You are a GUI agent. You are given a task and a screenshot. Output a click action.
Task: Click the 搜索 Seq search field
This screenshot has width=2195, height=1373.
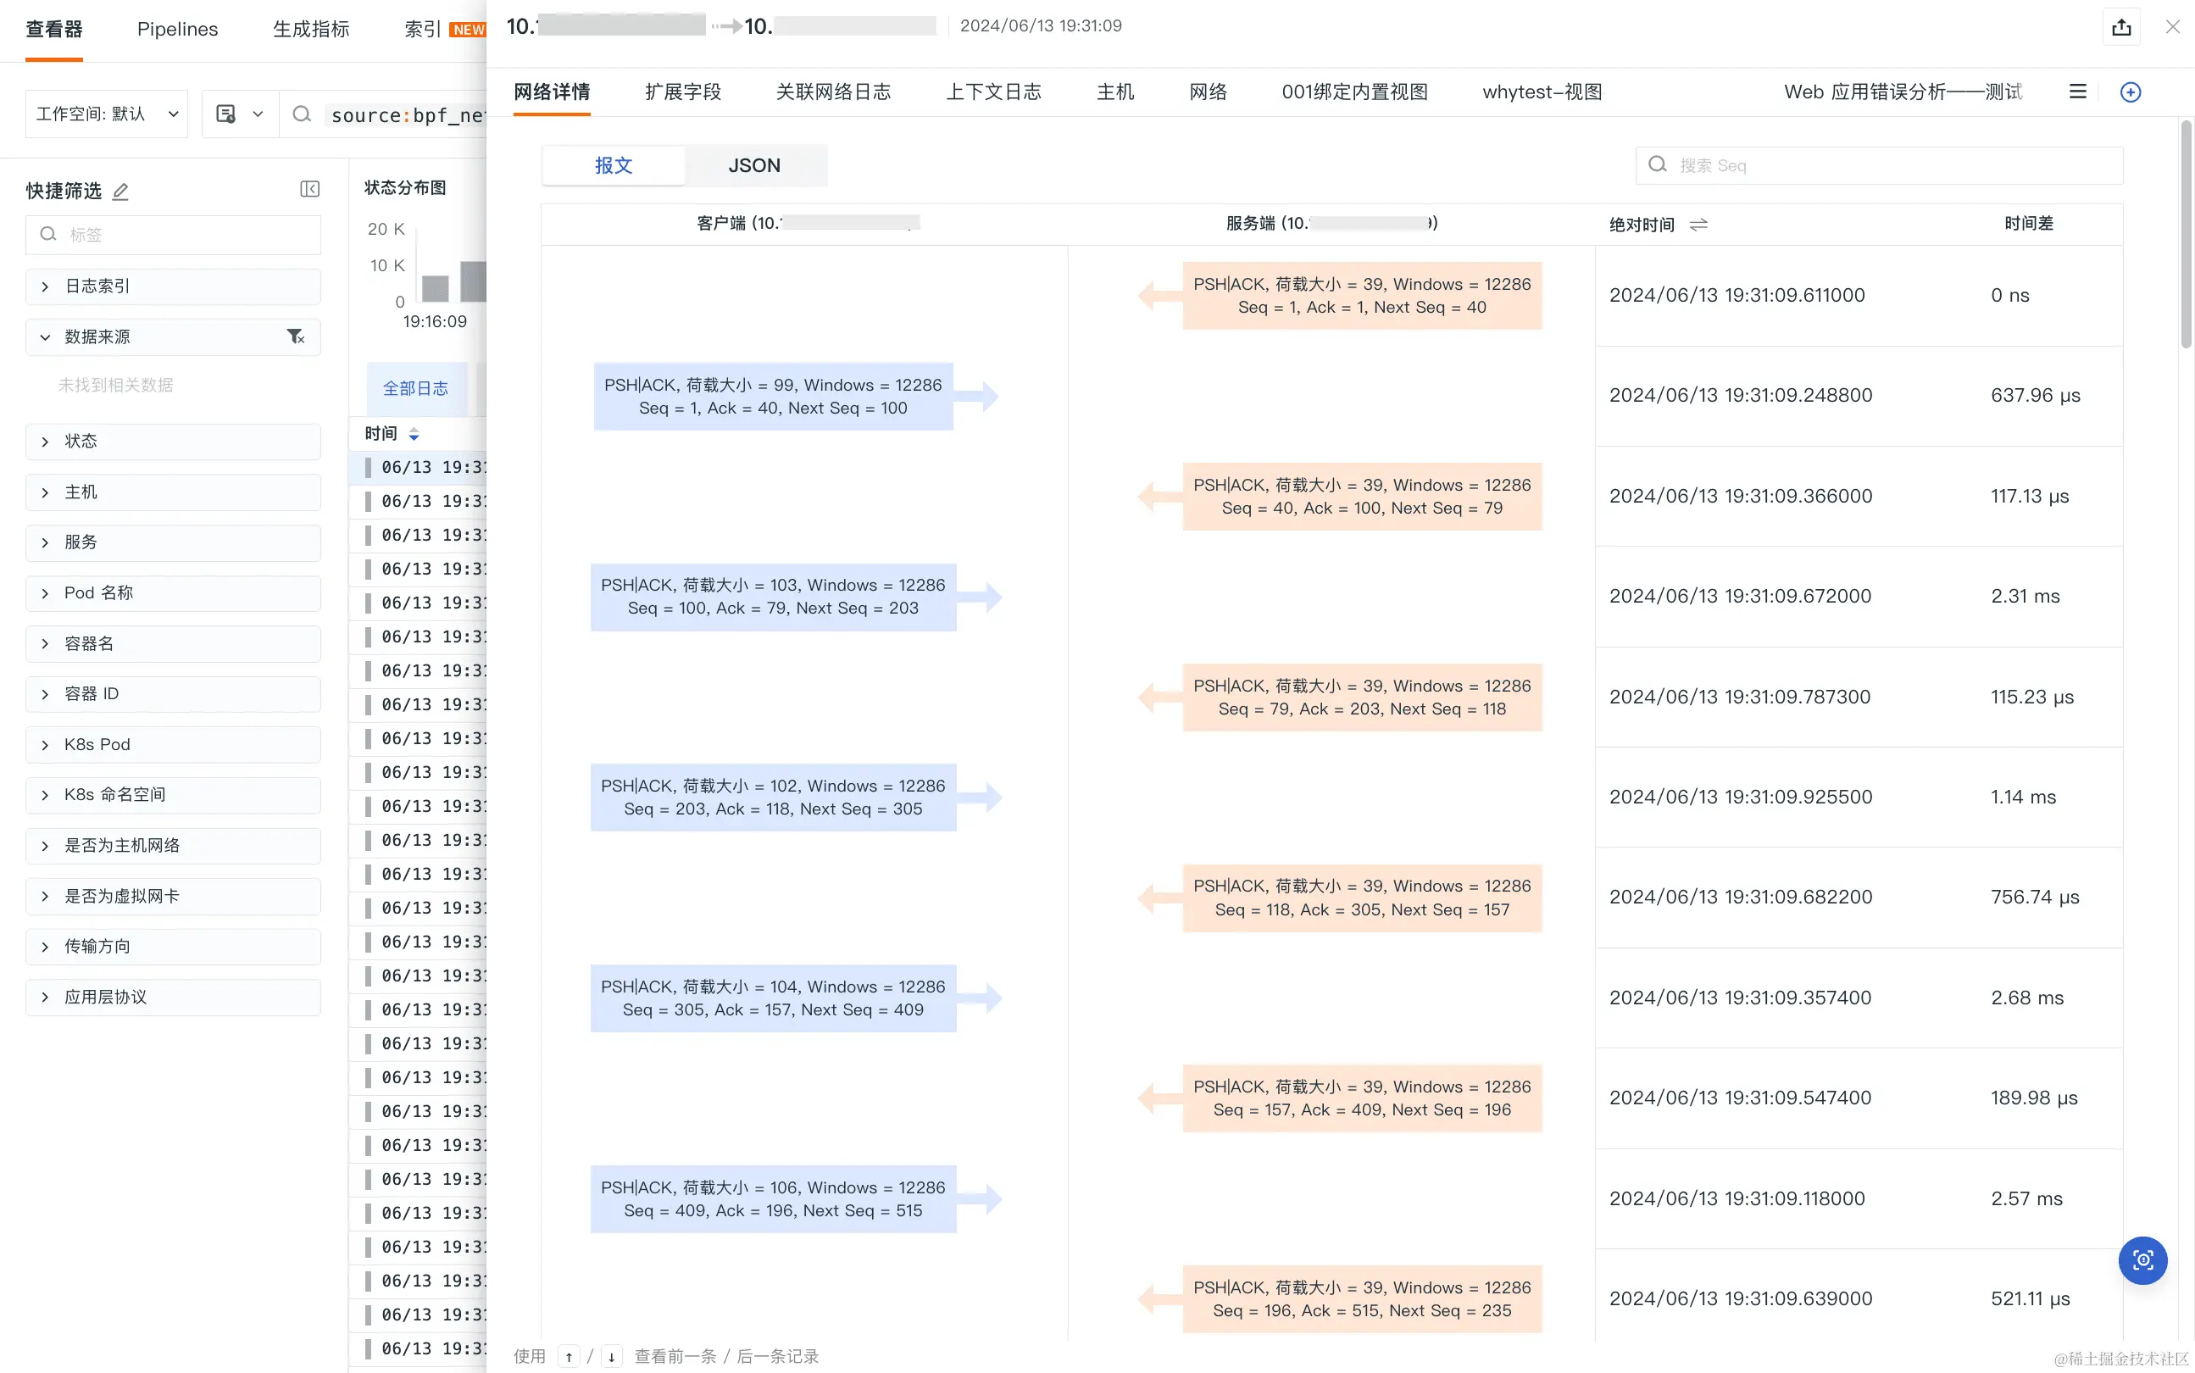pyautogui.click(x=1879, y=165)
